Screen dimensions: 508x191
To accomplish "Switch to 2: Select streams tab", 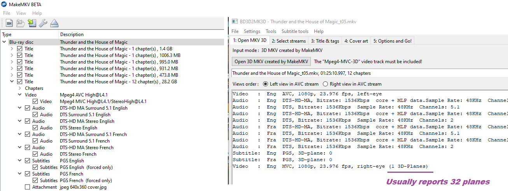I will coord(289,41).
